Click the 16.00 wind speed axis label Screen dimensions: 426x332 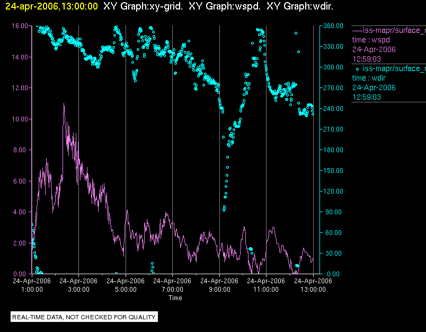[x=20, y=26]
